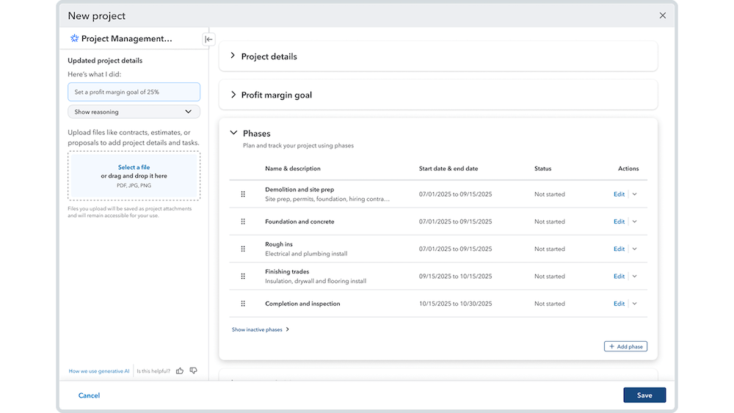Open actions dropdown for Rough ins
The height and width of the screenshot is (413, 734).
[635, 249]
